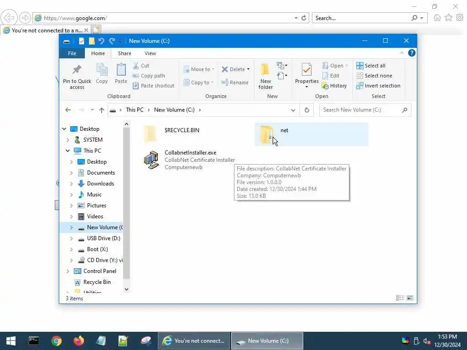Image resolution: width=467 pixels, height=350 pixels.
Task: Open a new Internet Explorer tab
Action: tap(96, 30)
